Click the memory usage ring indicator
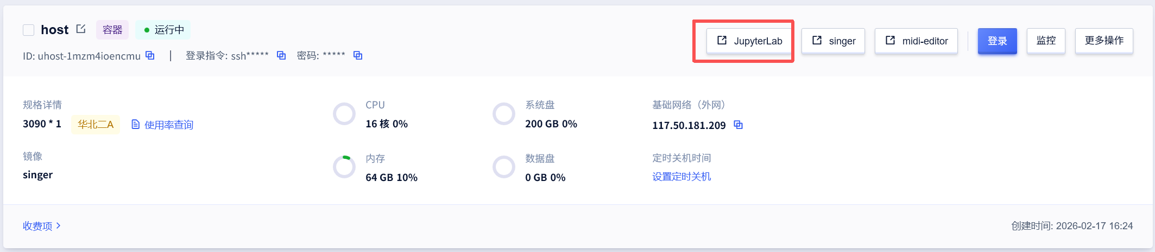The image size is (1155, 252). tap(344, 167)
